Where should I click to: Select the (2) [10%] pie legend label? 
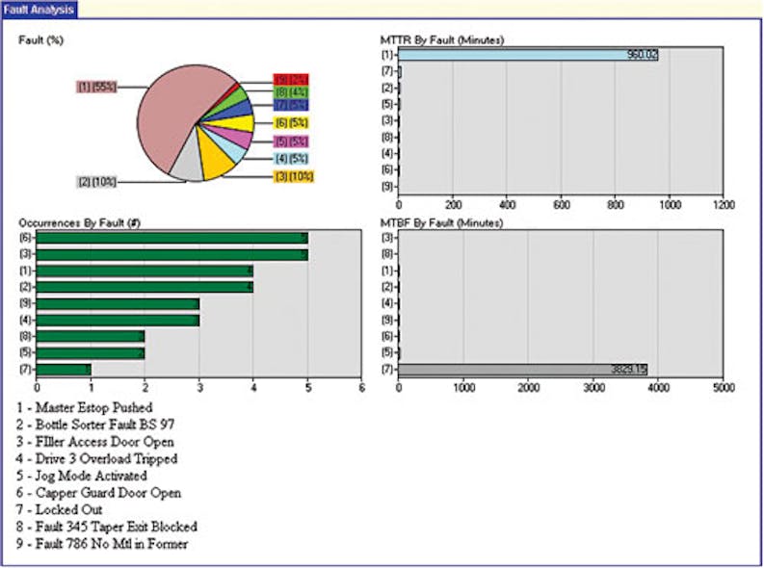click(97, 181)
